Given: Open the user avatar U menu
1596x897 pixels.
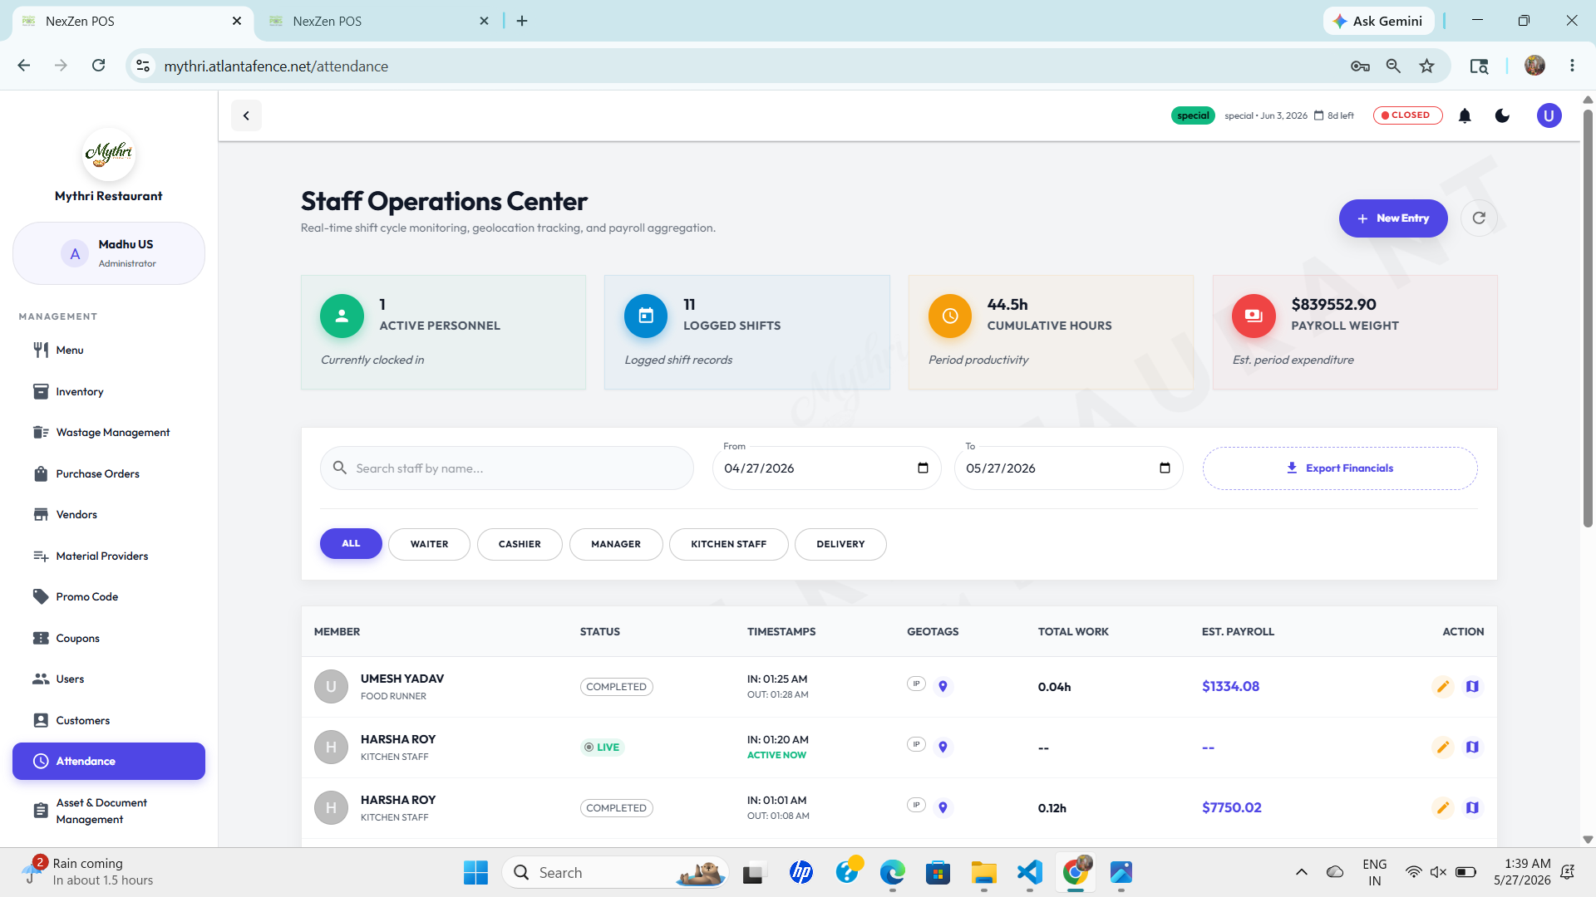Looking at the screenshot, I should coord(1549,115).
